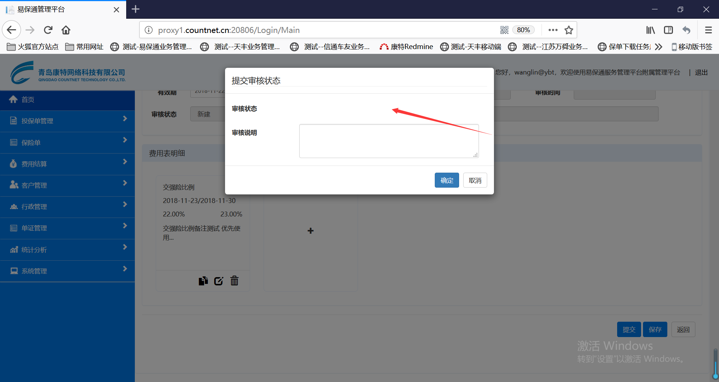Expand the 行政管理 sidebar menu
The image size is (719, 382).
pyautogui.click(x=67, y=207)
